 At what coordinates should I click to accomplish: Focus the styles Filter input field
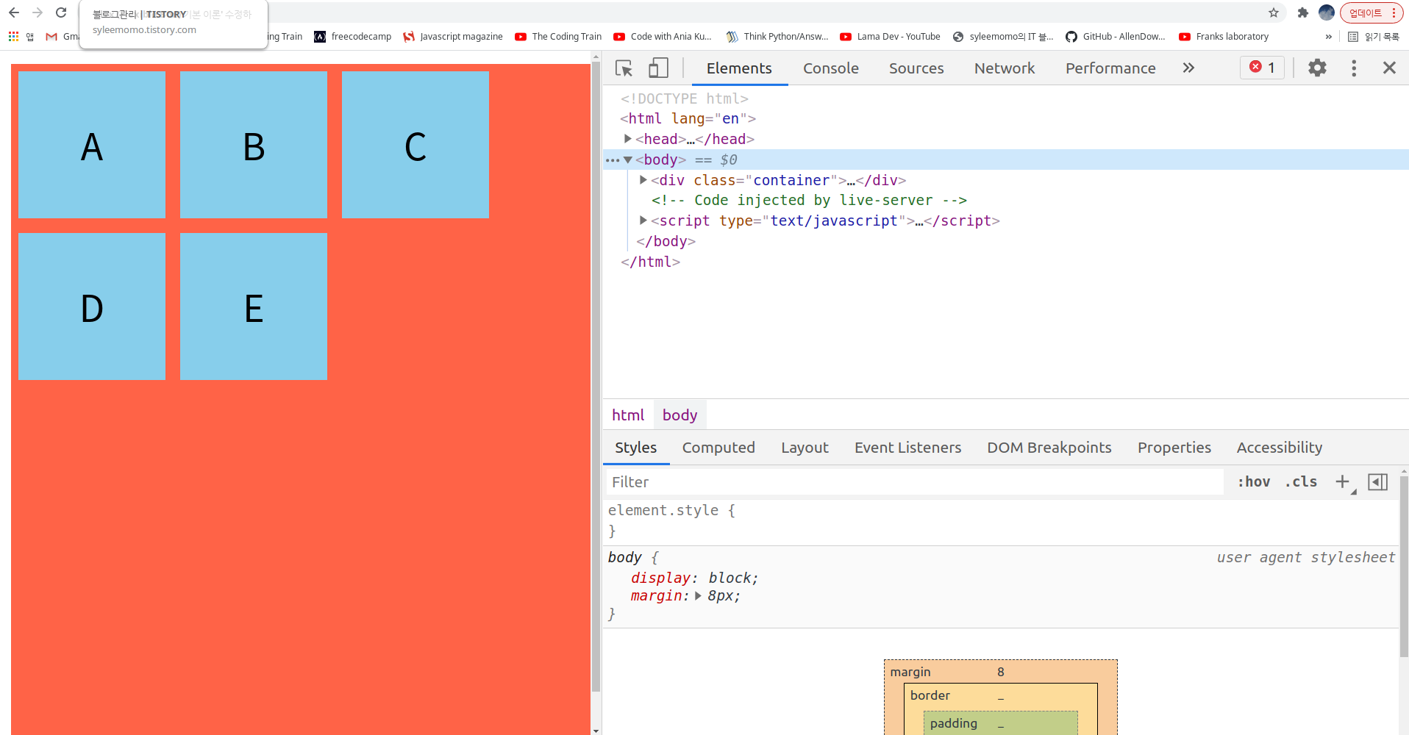point(914,482)
